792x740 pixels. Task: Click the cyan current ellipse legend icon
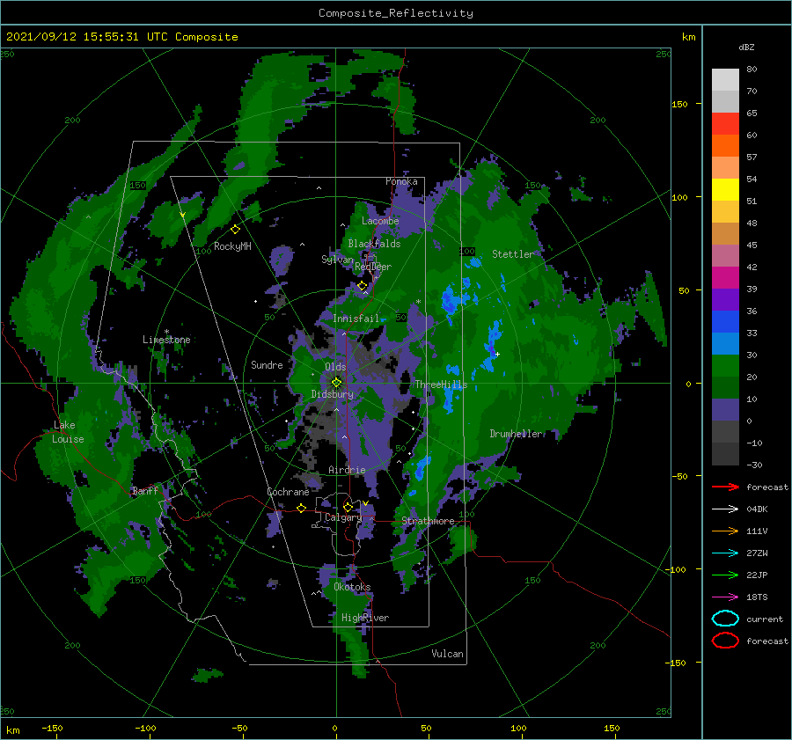(x=725, y=619)
